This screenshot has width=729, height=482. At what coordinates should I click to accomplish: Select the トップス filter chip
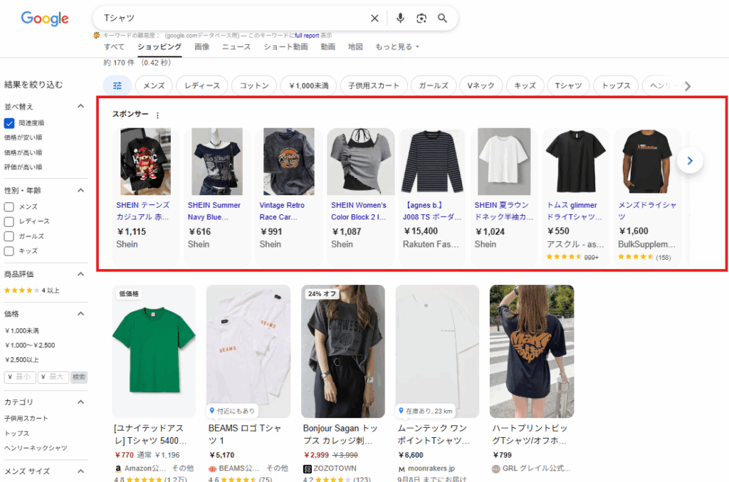click(x=616, y=85)
